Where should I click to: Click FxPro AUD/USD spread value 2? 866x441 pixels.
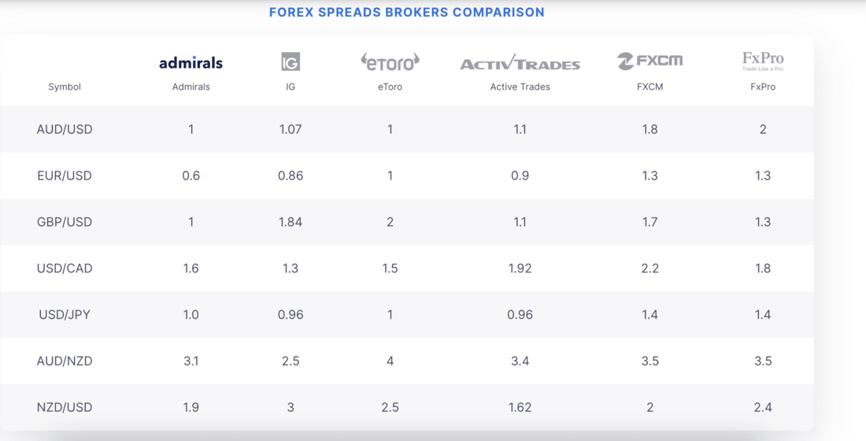pyautogui.click(x=763, y=129)
